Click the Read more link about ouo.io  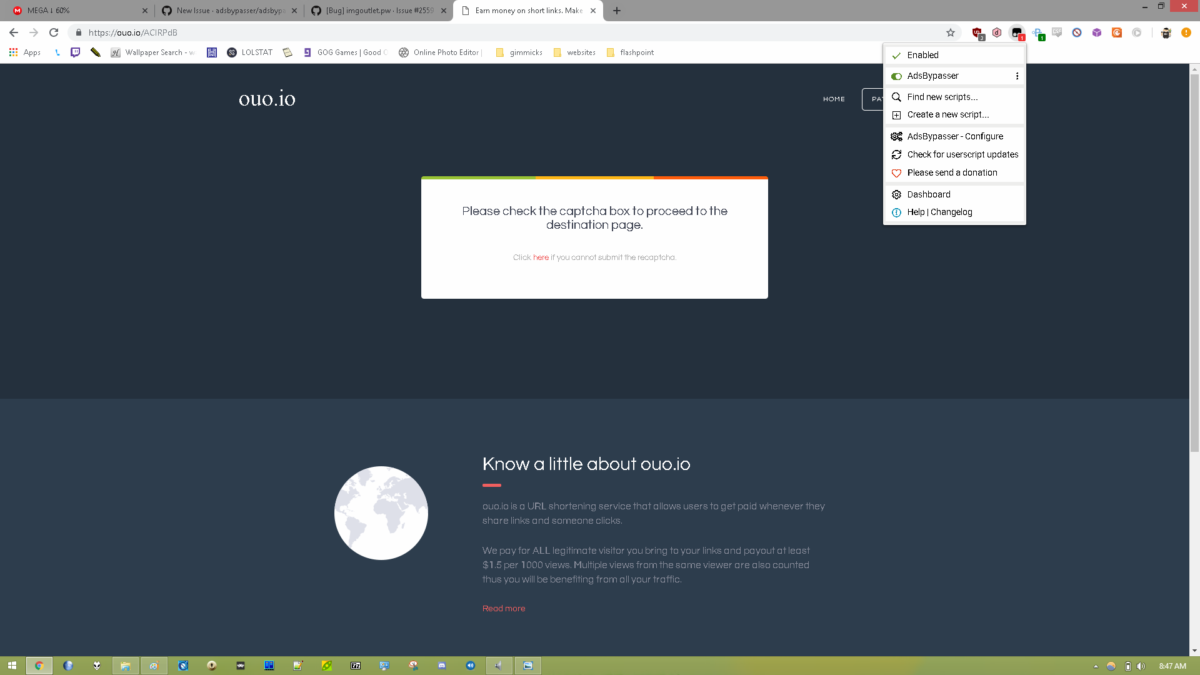click(x=504, y=608)
